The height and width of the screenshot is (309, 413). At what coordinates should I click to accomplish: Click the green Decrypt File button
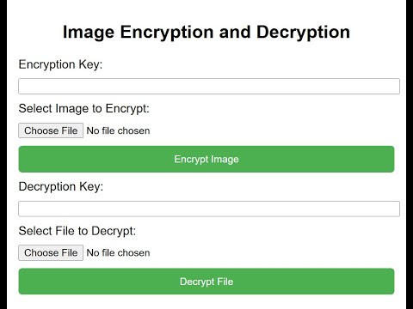(206, 282)
